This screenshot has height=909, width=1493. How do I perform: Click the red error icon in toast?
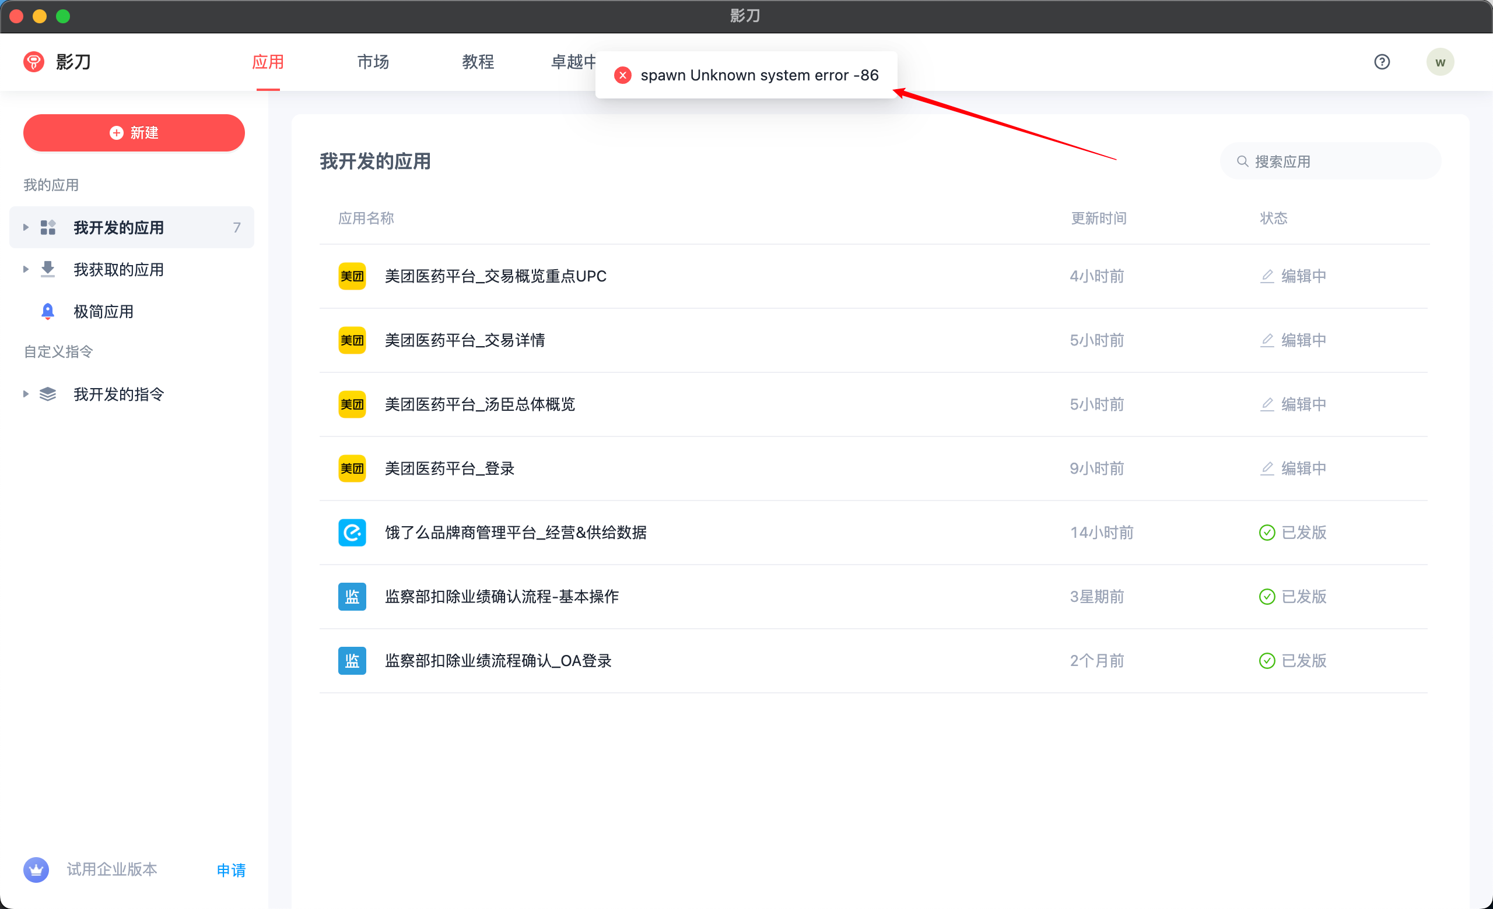pos(622,75)
